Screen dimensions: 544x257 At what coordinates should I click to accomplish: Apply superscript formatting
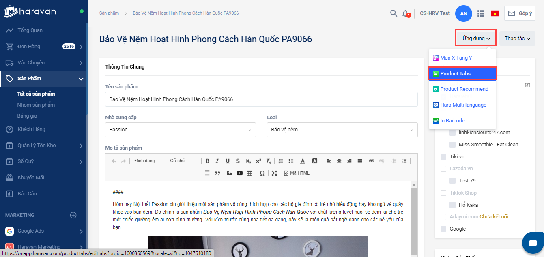[258, 161]
